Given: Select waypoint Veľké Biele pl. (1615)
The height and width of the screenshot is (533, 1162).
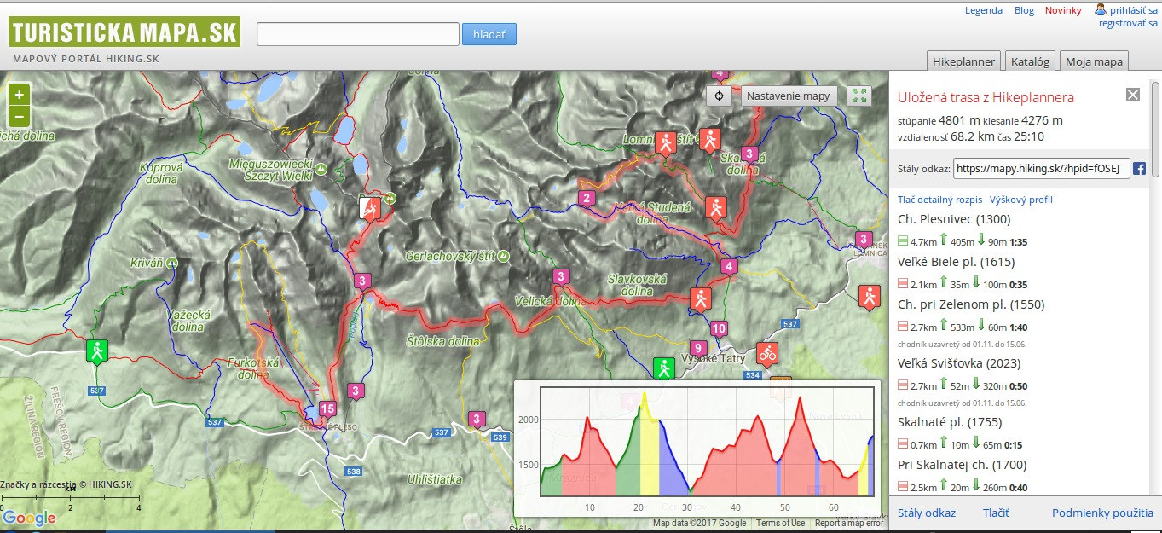Looking at the screenshot, I should 956,262.
